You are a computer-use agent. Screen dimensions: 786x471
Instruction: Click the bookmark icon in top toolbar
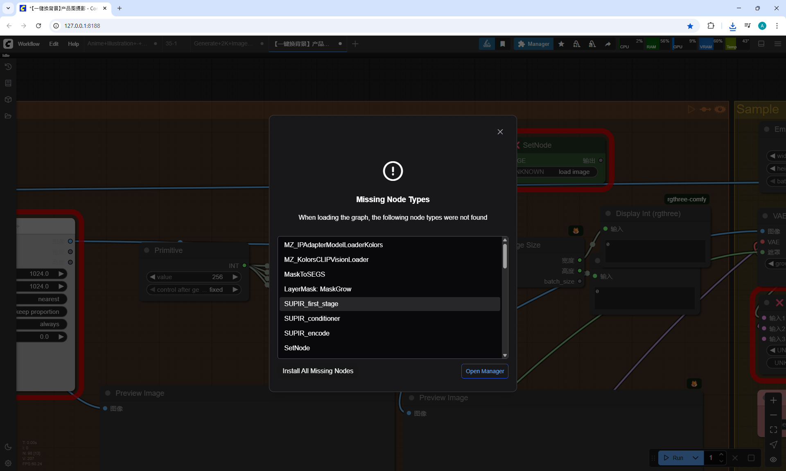(x=503, y=44)
